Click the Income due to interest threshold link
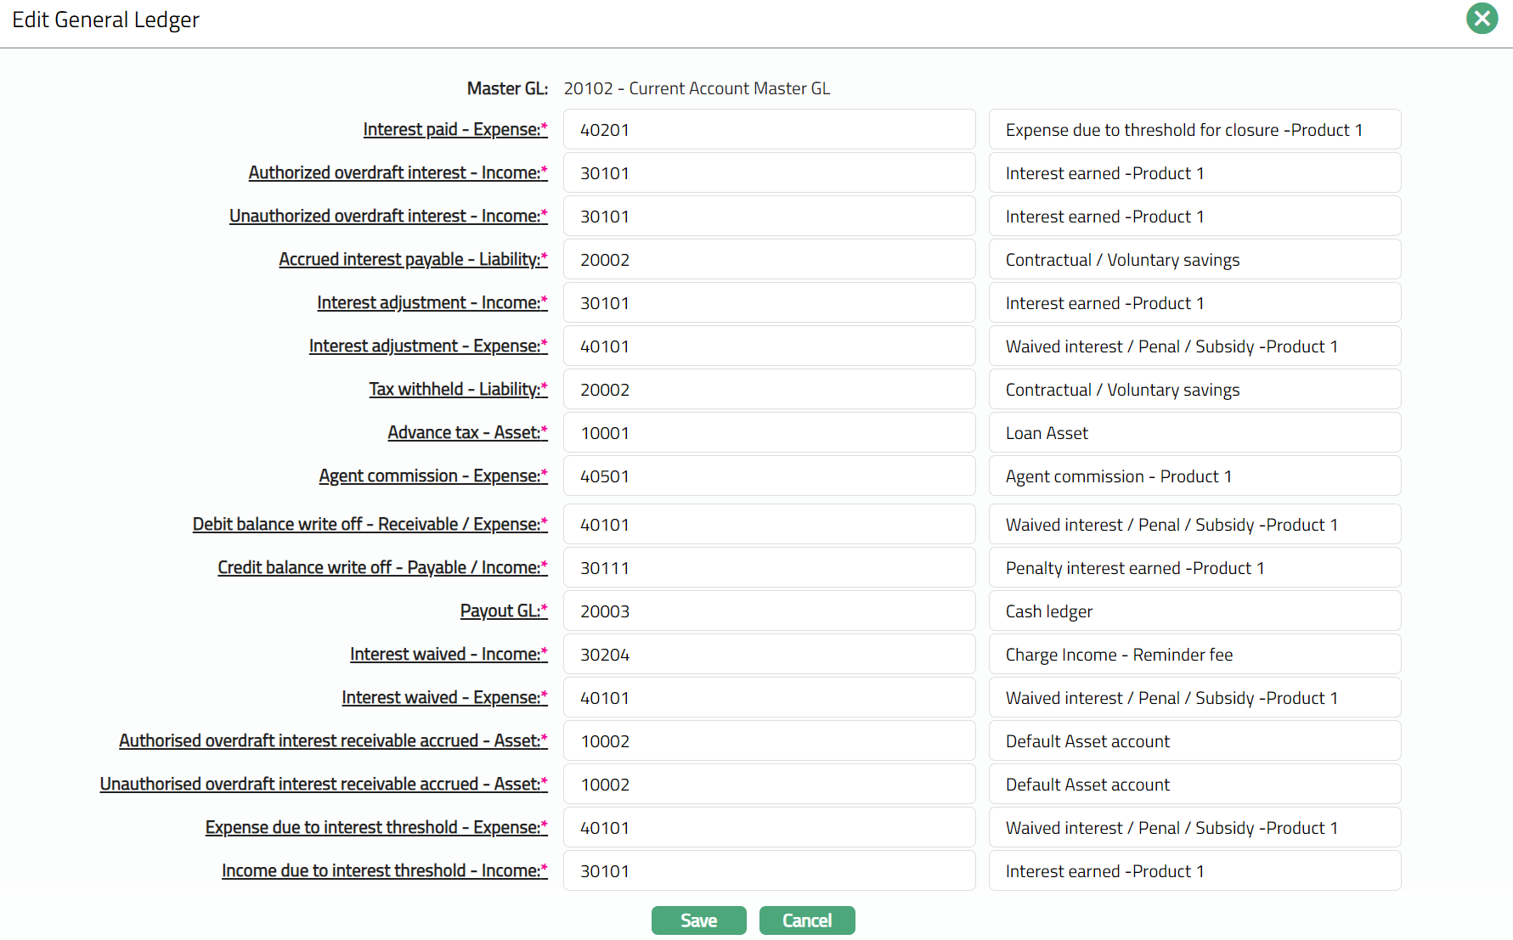The width and height of the screenshot is (1513, 940). coord(384,871)
